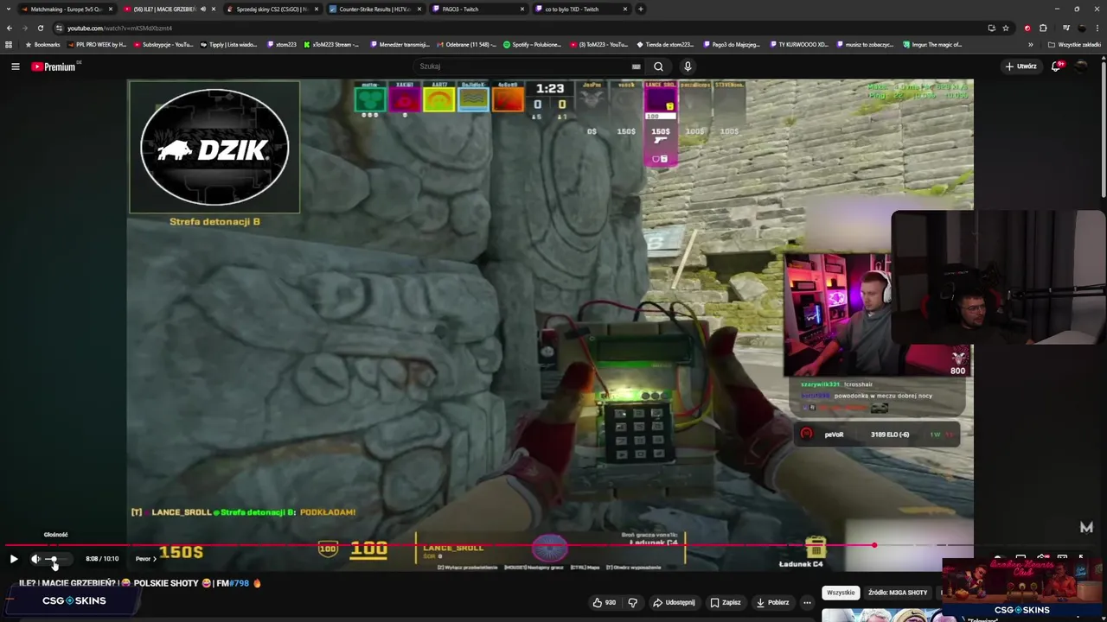The width and height of the screenshot is (1107, 622).
Task: Open browser extensions puzzle icon
Action: coord(1043,28)
